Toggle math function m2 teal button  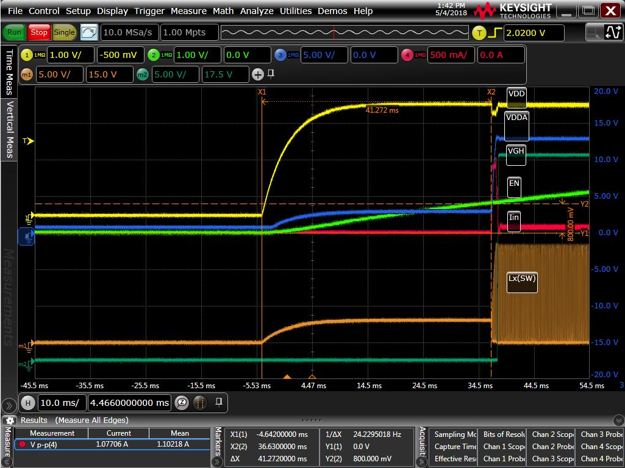142,74
